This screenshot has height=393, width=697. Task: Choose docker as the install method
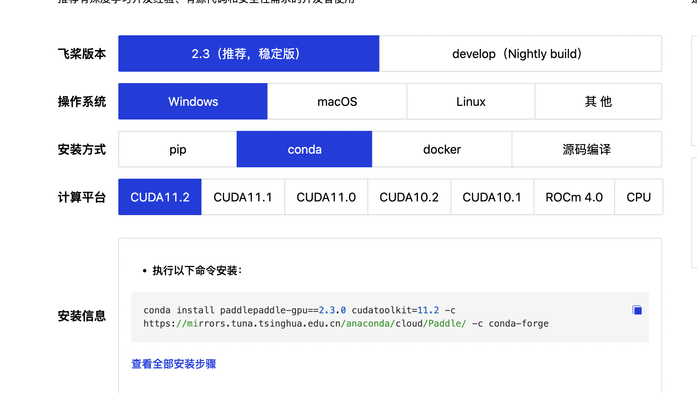coord(442,149)
